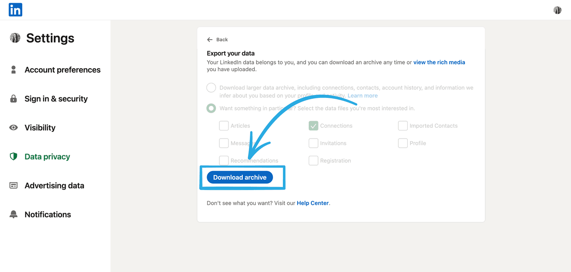Check the Registration checkbox

click(313, 161)
